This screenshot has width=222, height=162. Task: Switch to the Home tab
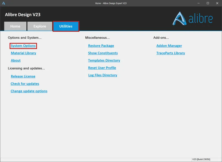tap(15, 26)
